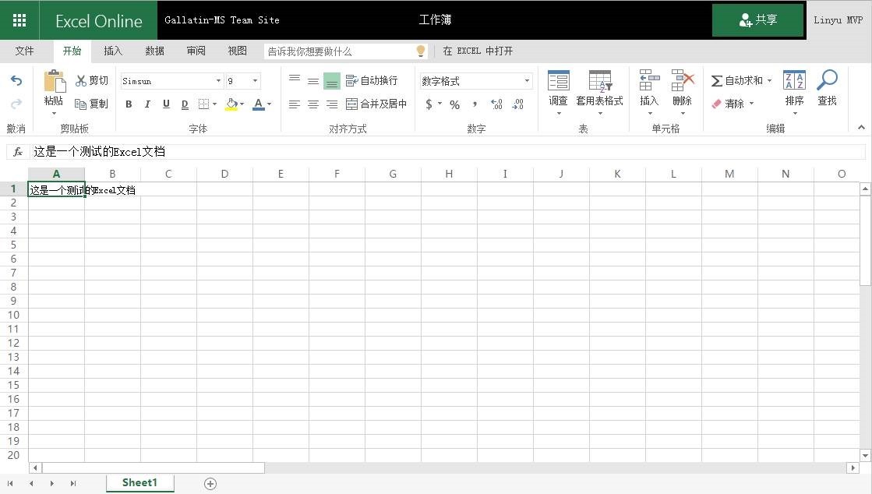Switch to the 视图 tab
Image resolution: width=872 pixels, height=494 pixels.
(x=238, y=51)
